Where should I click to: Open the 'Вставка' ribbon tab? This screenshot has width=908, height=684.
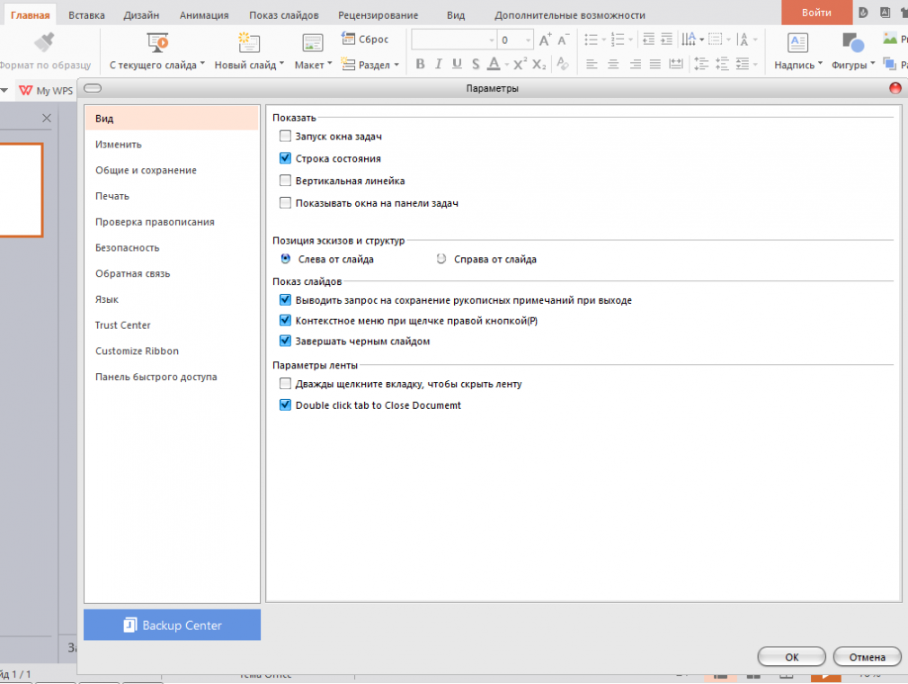pyautogui.click(x=86, y=15)
